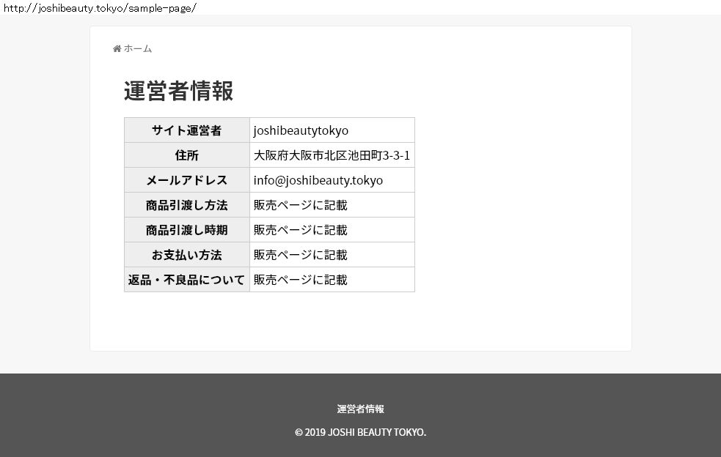Open 運営者情報 link in footer
The image size is (721, 457).
point(360,409)
